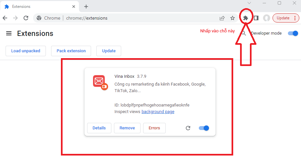
Task: Select the Extensions browser tab
Action: pos(40,7)
